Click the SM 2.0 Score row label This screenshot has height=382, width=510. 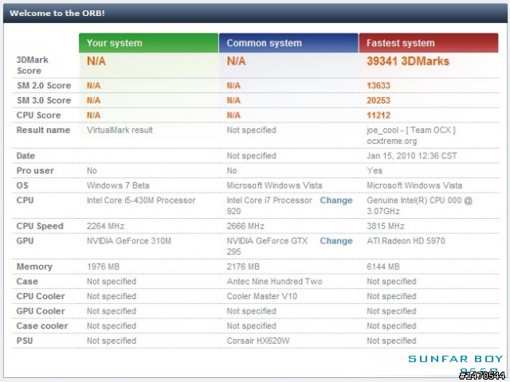44,85
